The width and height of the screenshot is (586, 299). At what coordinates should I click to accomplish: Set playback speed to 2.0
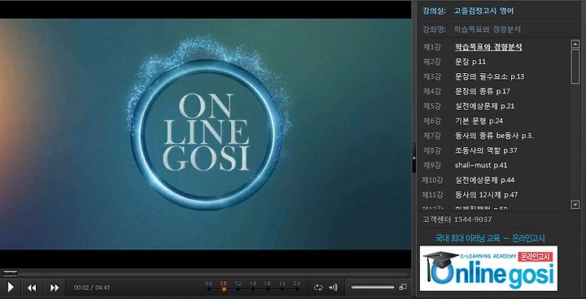tap(297, 286)
